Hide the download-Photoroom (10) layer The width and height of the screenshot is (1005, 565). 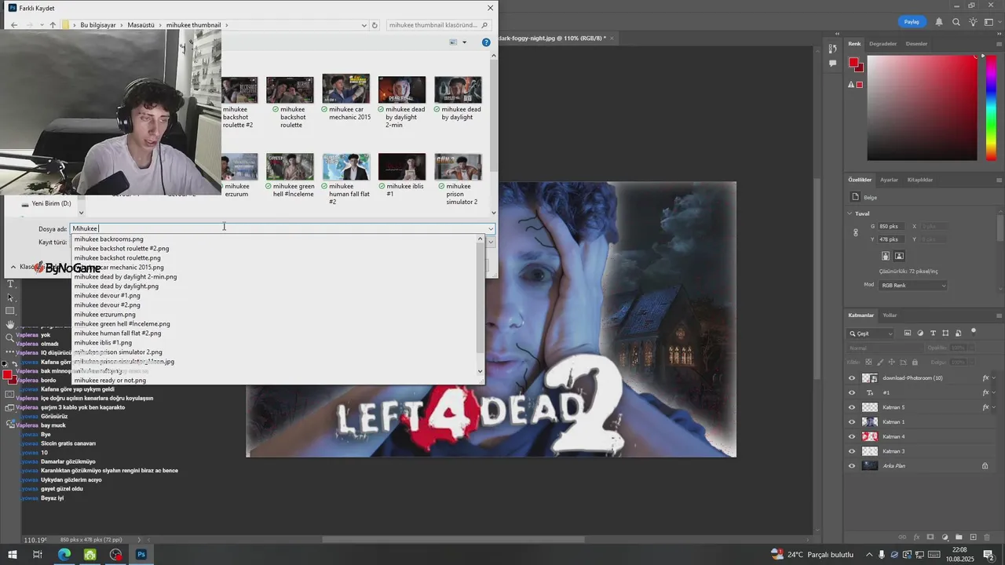852,378
